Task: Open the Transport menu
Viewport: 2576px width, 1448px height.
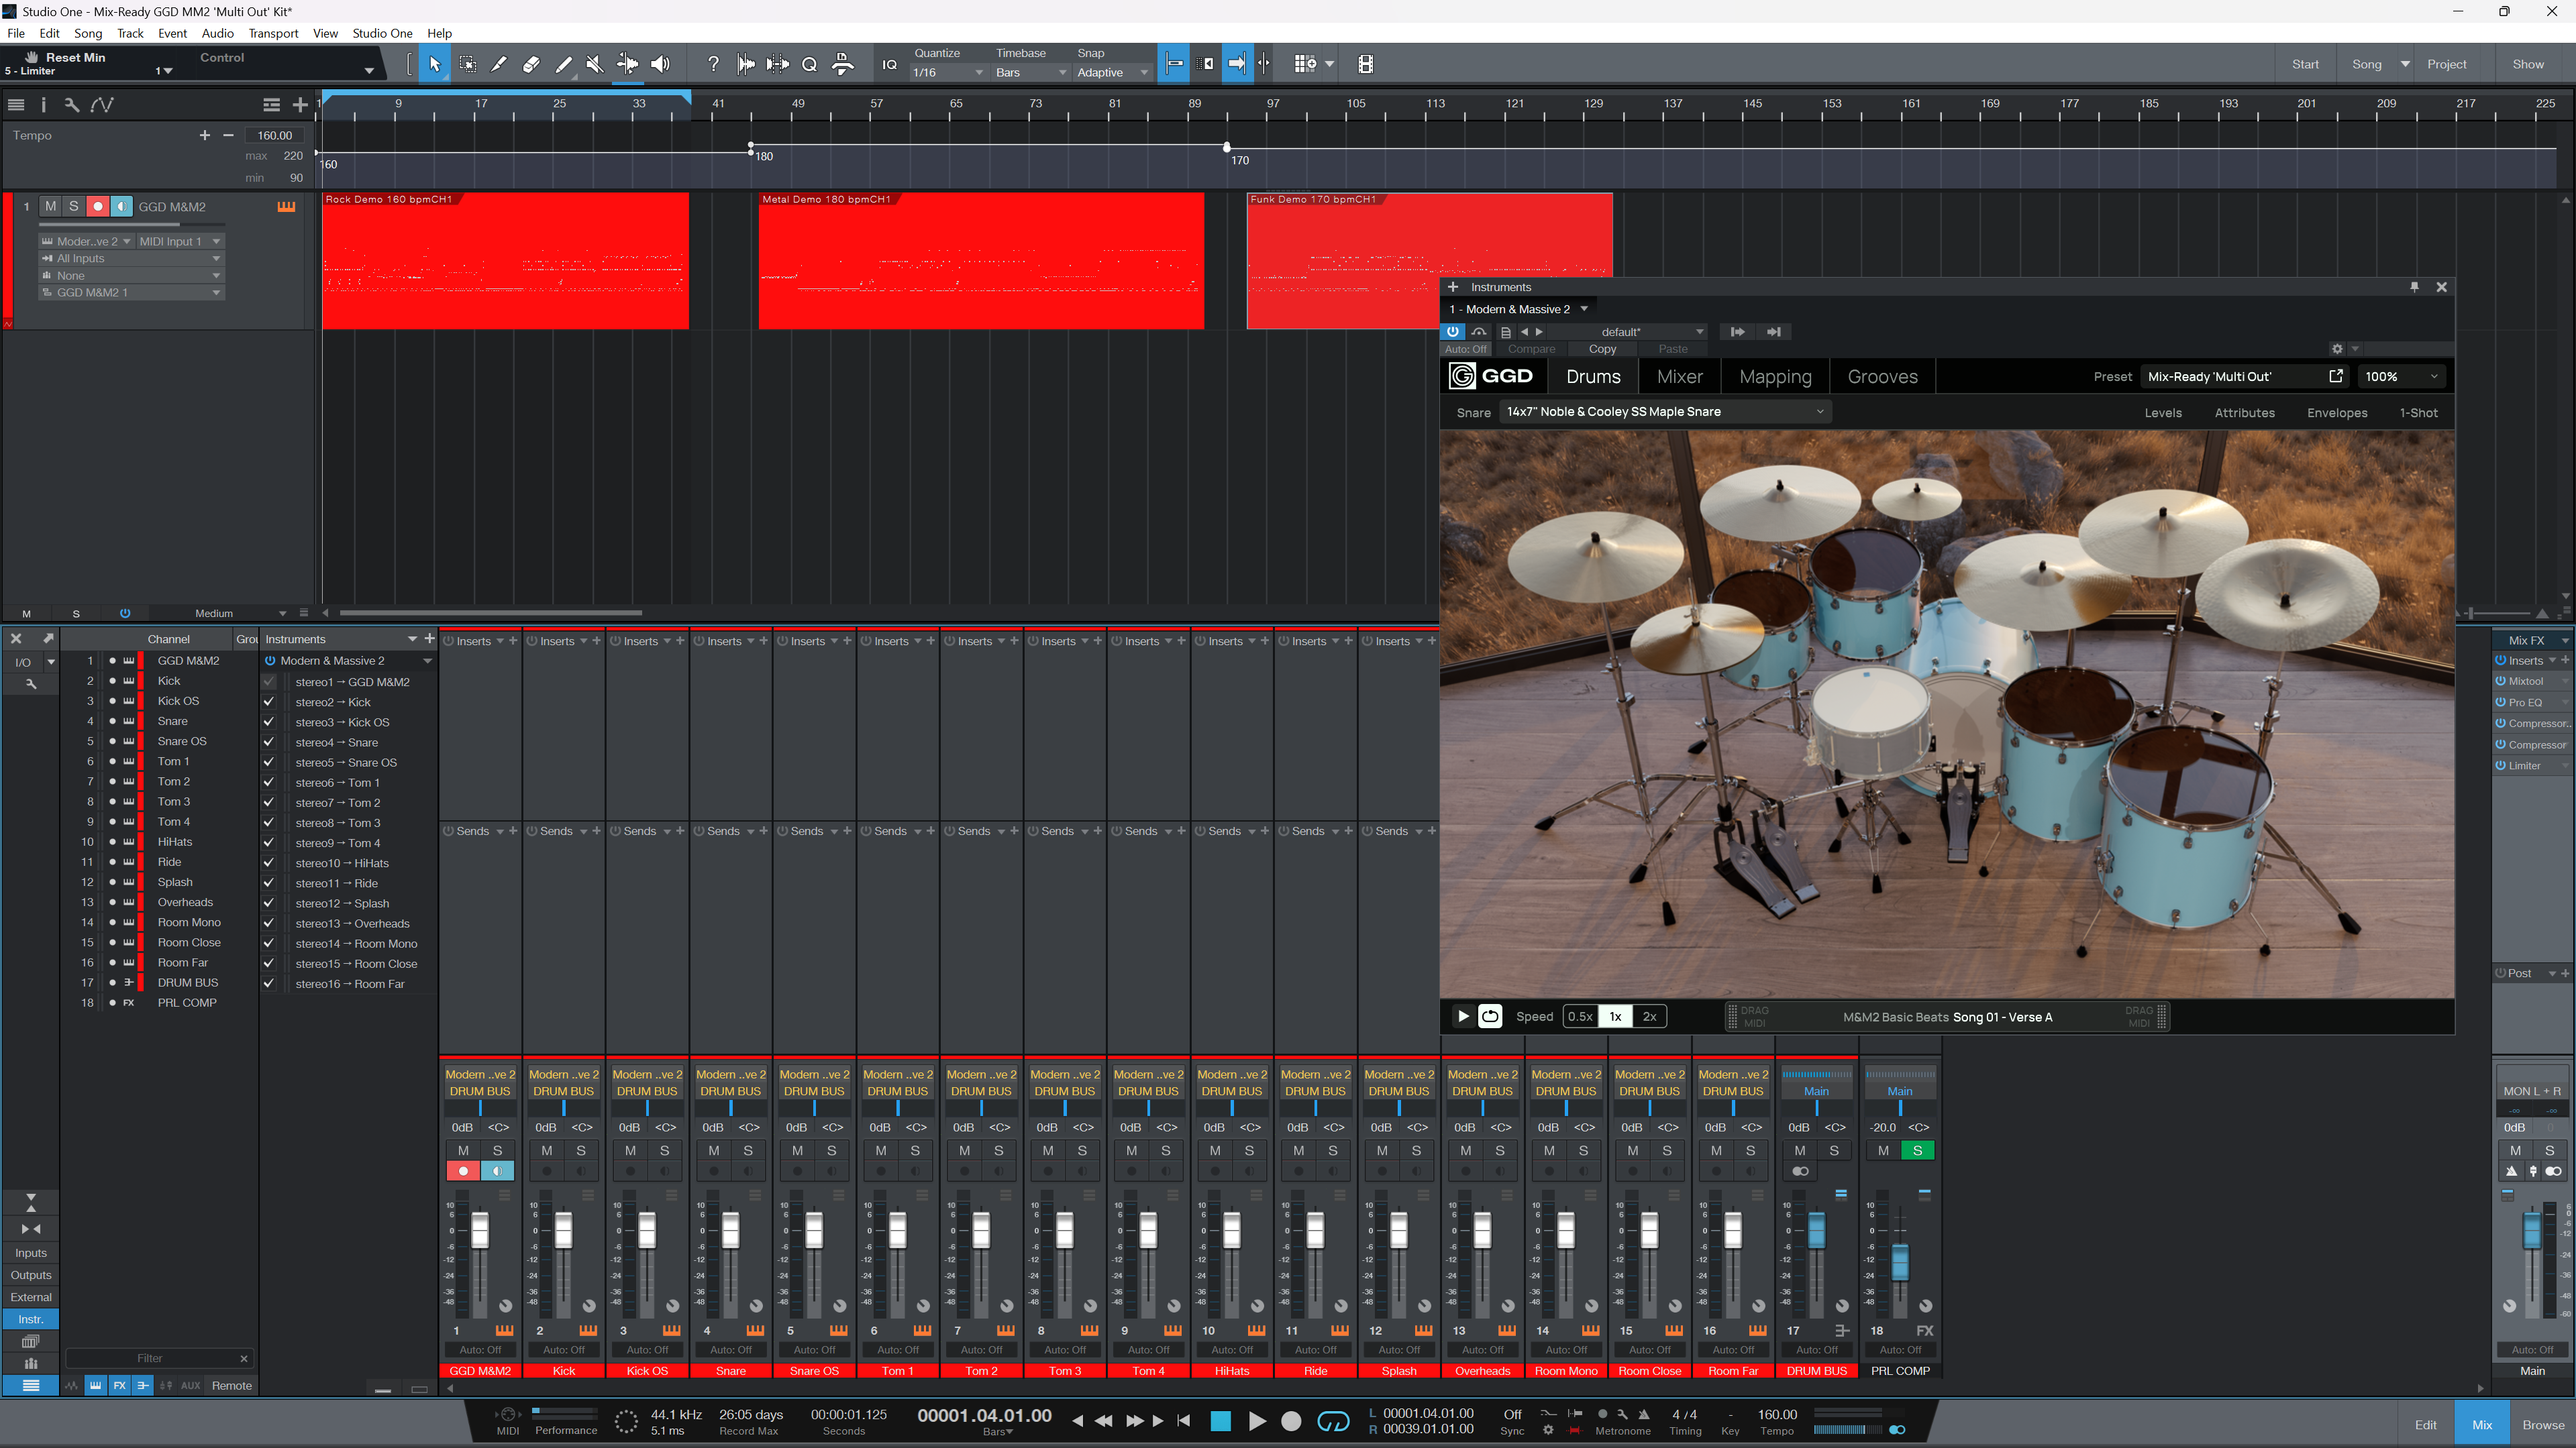Action: tap(273, 33)
